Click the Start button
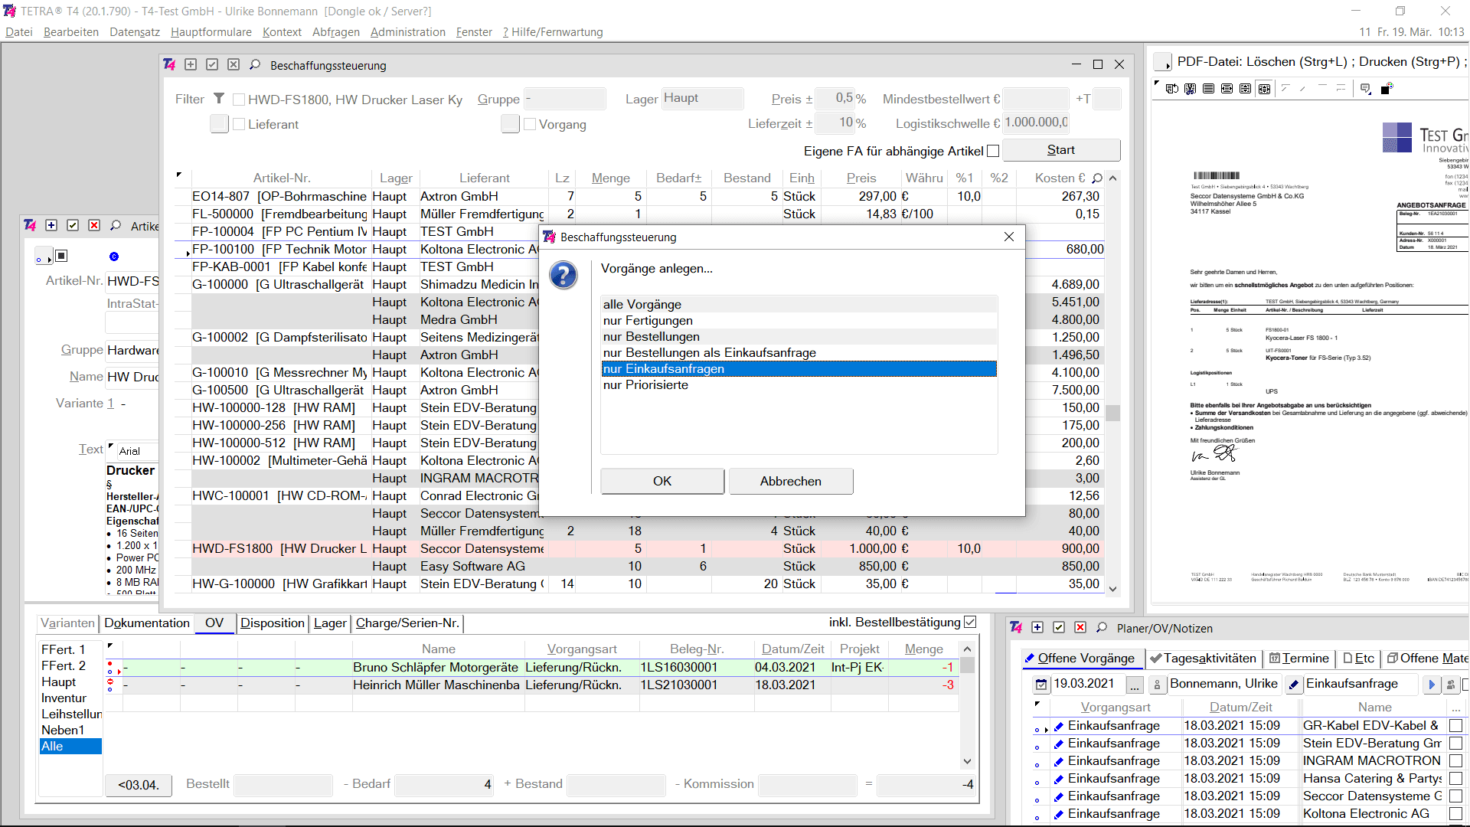 point(1061,150)
